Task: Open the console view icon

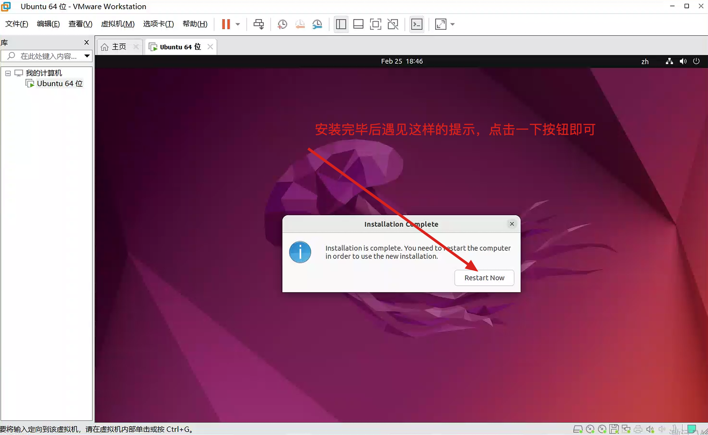Action: tap(417, 24)
